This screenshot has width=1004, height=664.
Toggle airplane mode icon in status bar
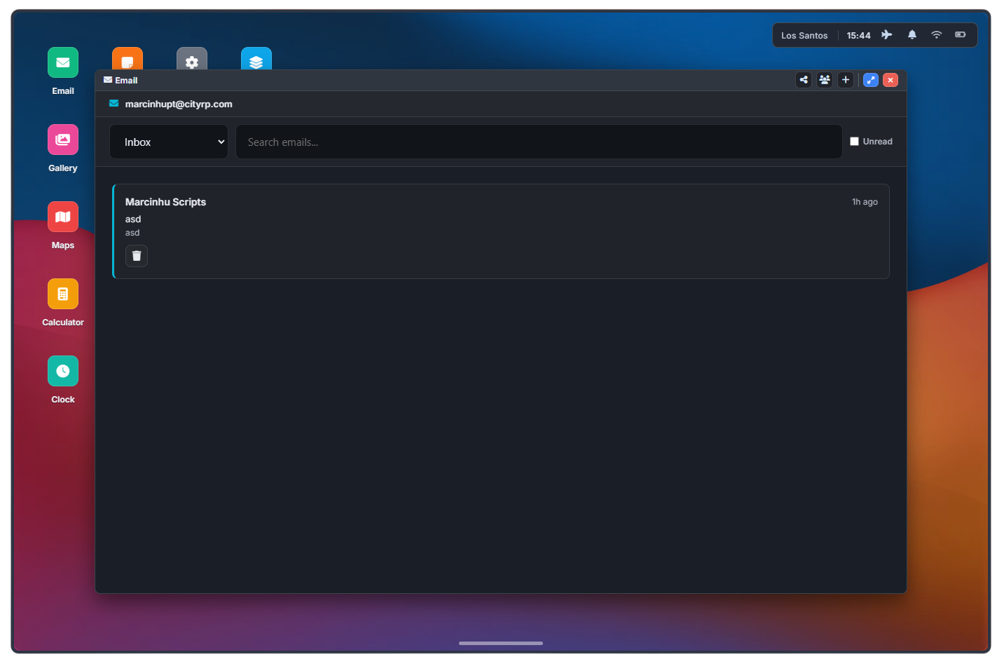pos(887,35)
